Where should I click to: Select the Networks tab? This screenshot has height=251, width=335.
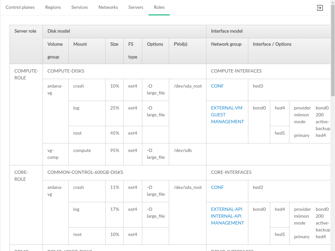(108, 7)
